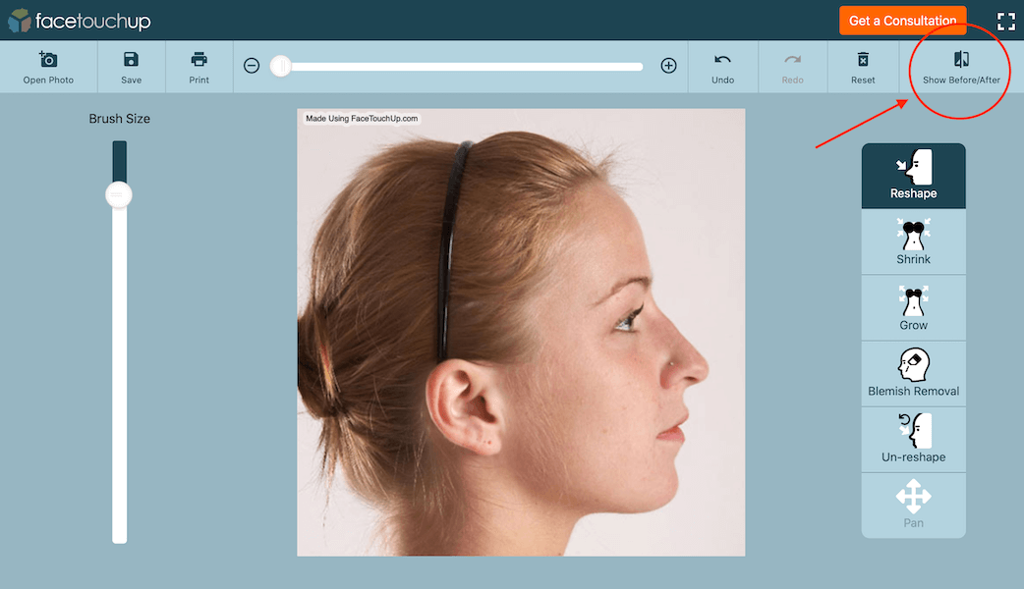Image resolution: width=1024 pixels, height=589 pixels.
Task: Open a photo with the camera icon
Action: [x=48, y=67]
